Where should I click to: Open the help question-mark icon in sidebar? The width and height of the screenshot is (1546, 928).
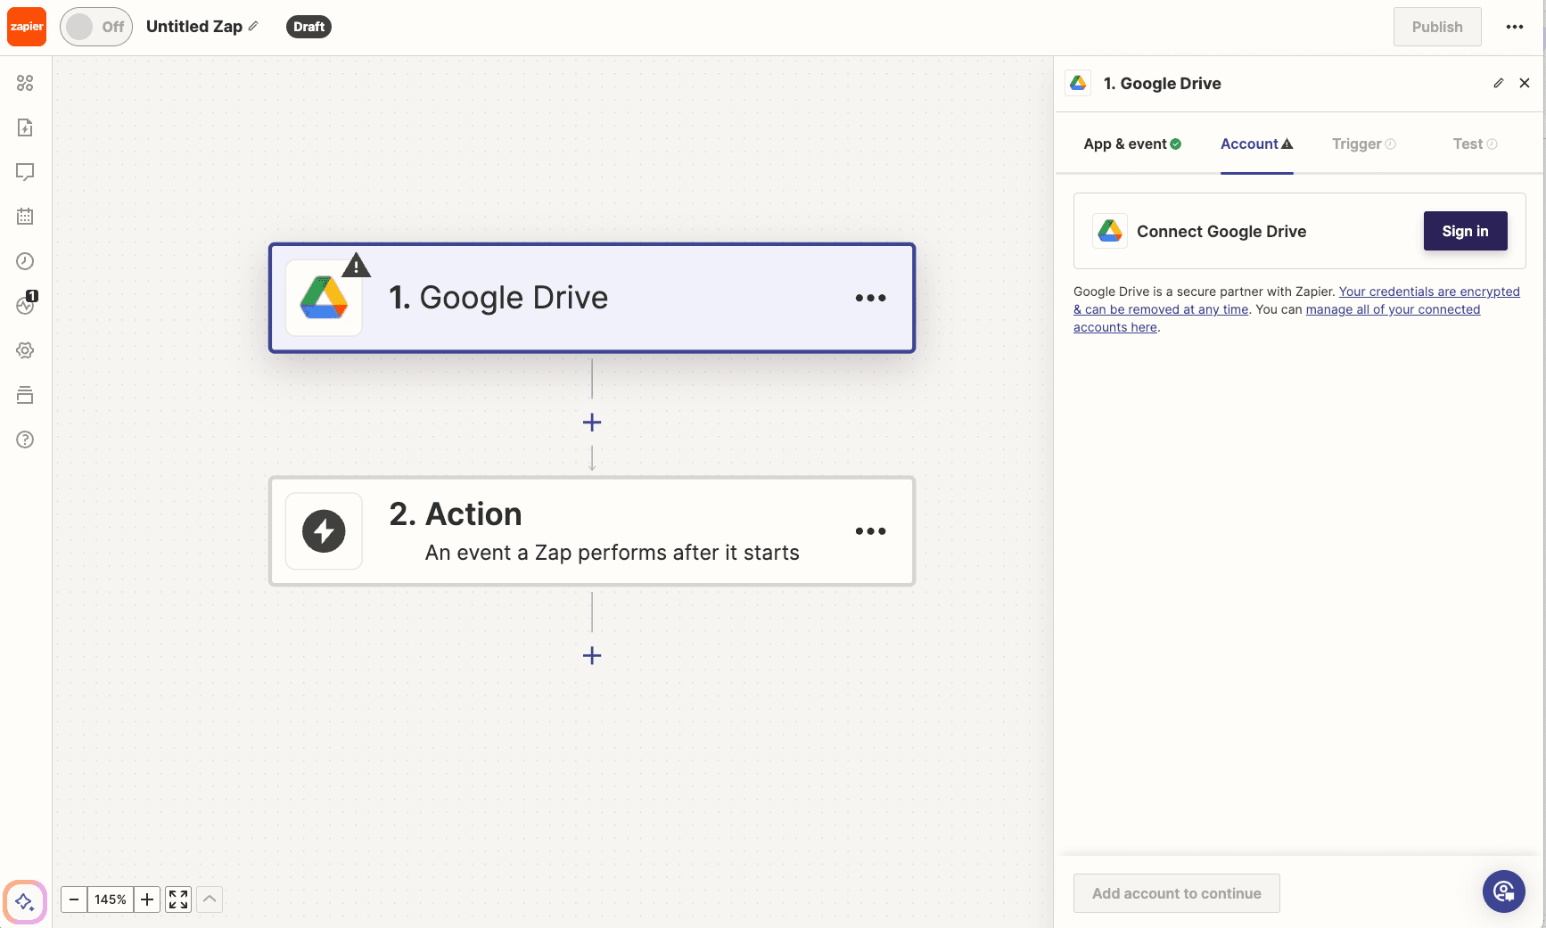tap(25, 439)
